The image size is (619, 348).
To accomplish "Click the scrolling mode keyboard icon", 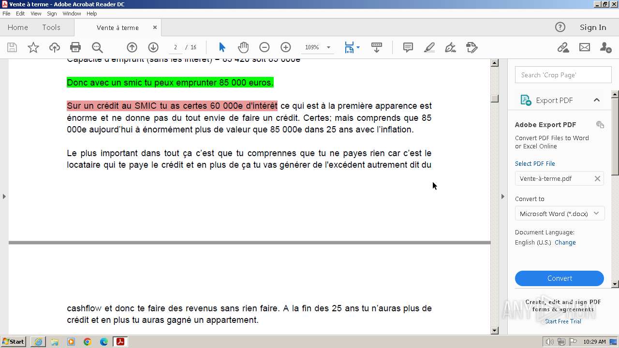I will coord(377,47).
